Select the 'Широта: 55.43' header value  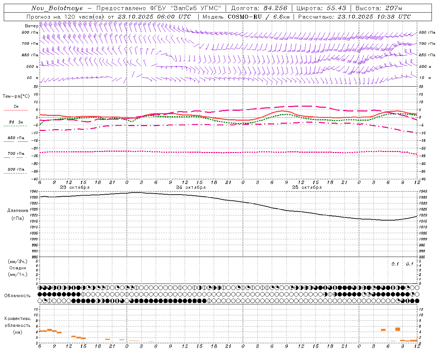click(x=321, y=8)
